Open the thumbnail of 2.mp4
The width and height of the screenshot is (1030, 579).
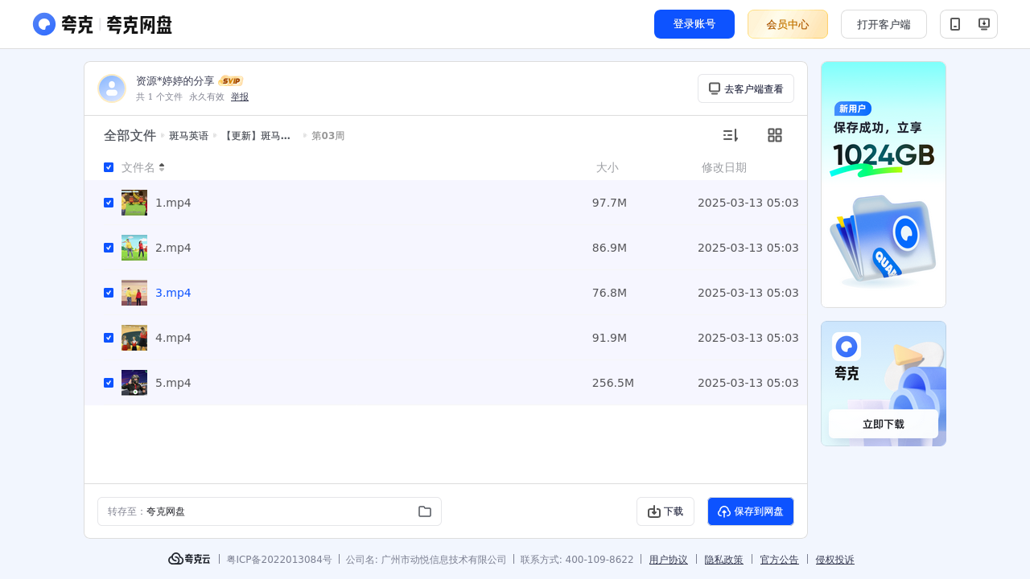pos(134,248)
